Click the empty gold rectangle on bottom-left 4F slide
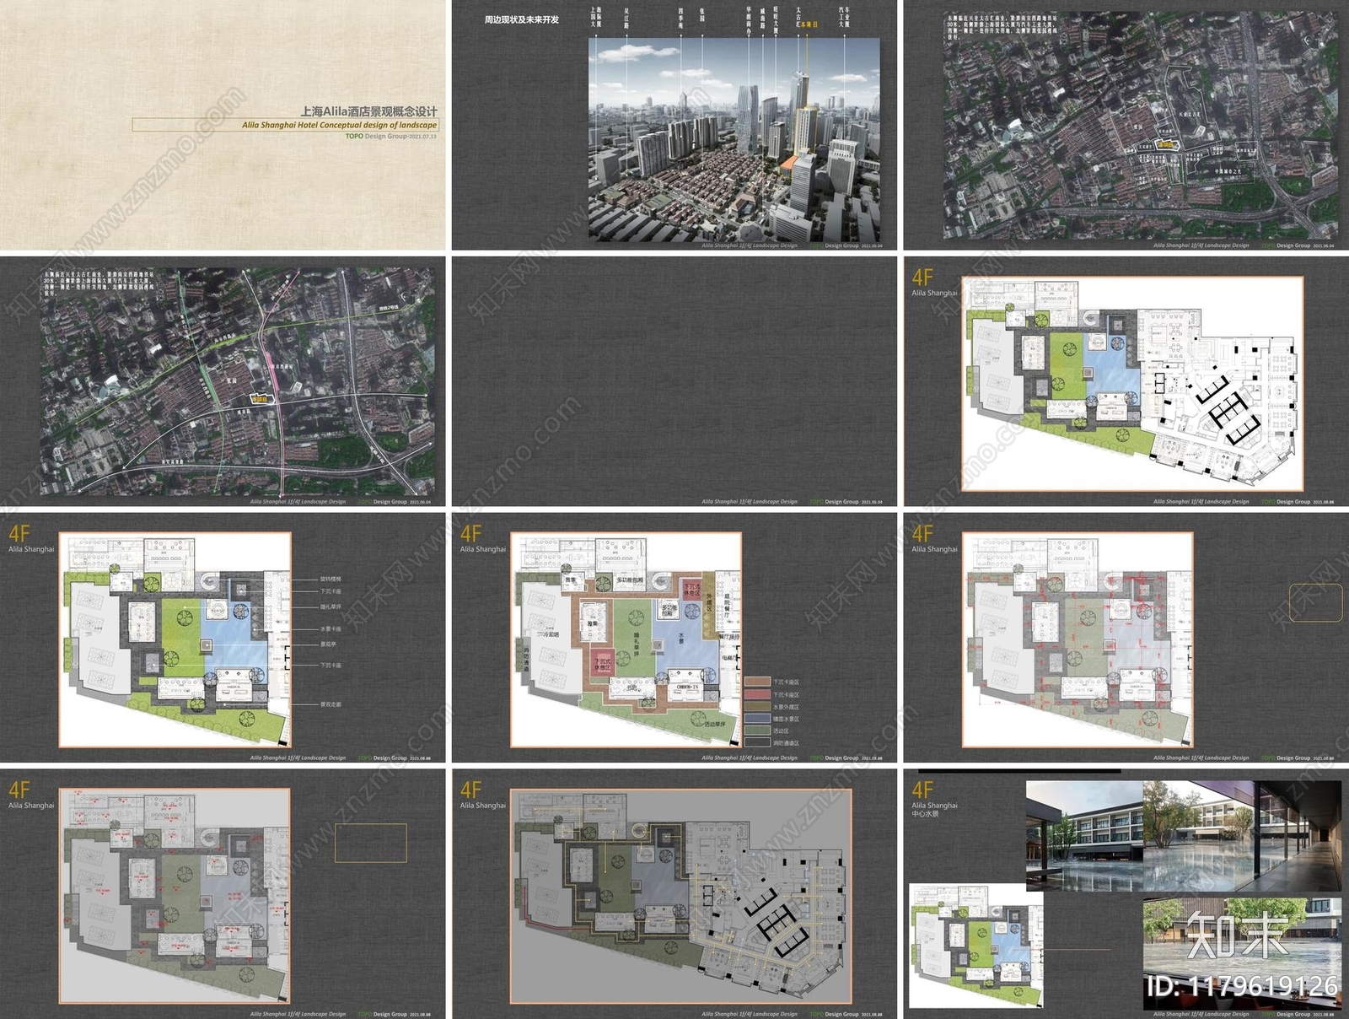1349x1019 pixels. click(x=371, y=844)
